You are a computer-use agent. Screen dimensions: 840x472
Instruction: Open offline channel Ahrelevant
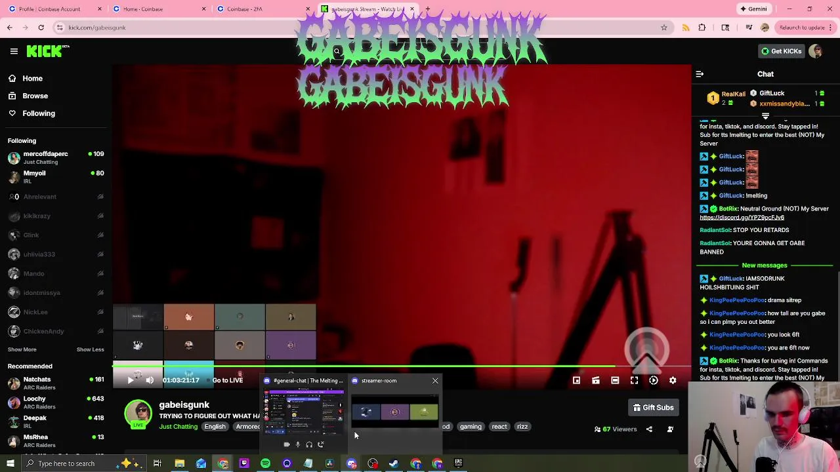click(56, 197)
